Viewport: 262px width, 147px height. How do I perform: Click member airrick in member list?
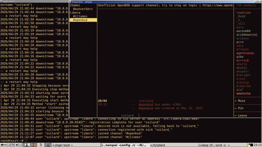(x=242, y=60)
